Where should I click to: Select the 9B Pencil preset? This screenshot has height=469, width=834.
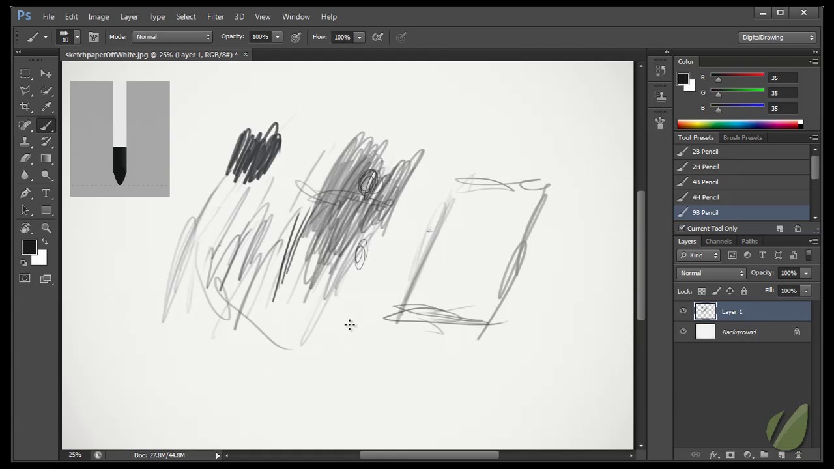(742, 212)
